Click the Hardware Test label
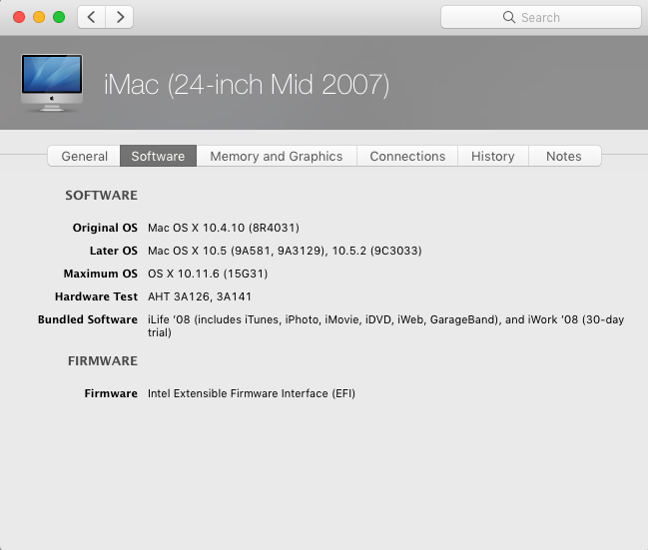648x550 pixels. (96, 296)
